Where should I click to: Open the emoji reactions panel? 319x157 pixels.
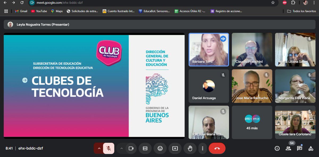coord(160,148)
